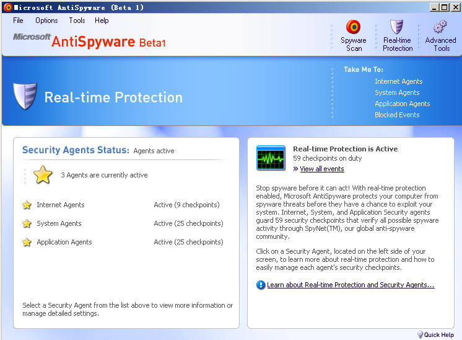Click the Spyware Scan bullseye icon
The width and height of the screenshot is (462, 340).
coord(353,27)
